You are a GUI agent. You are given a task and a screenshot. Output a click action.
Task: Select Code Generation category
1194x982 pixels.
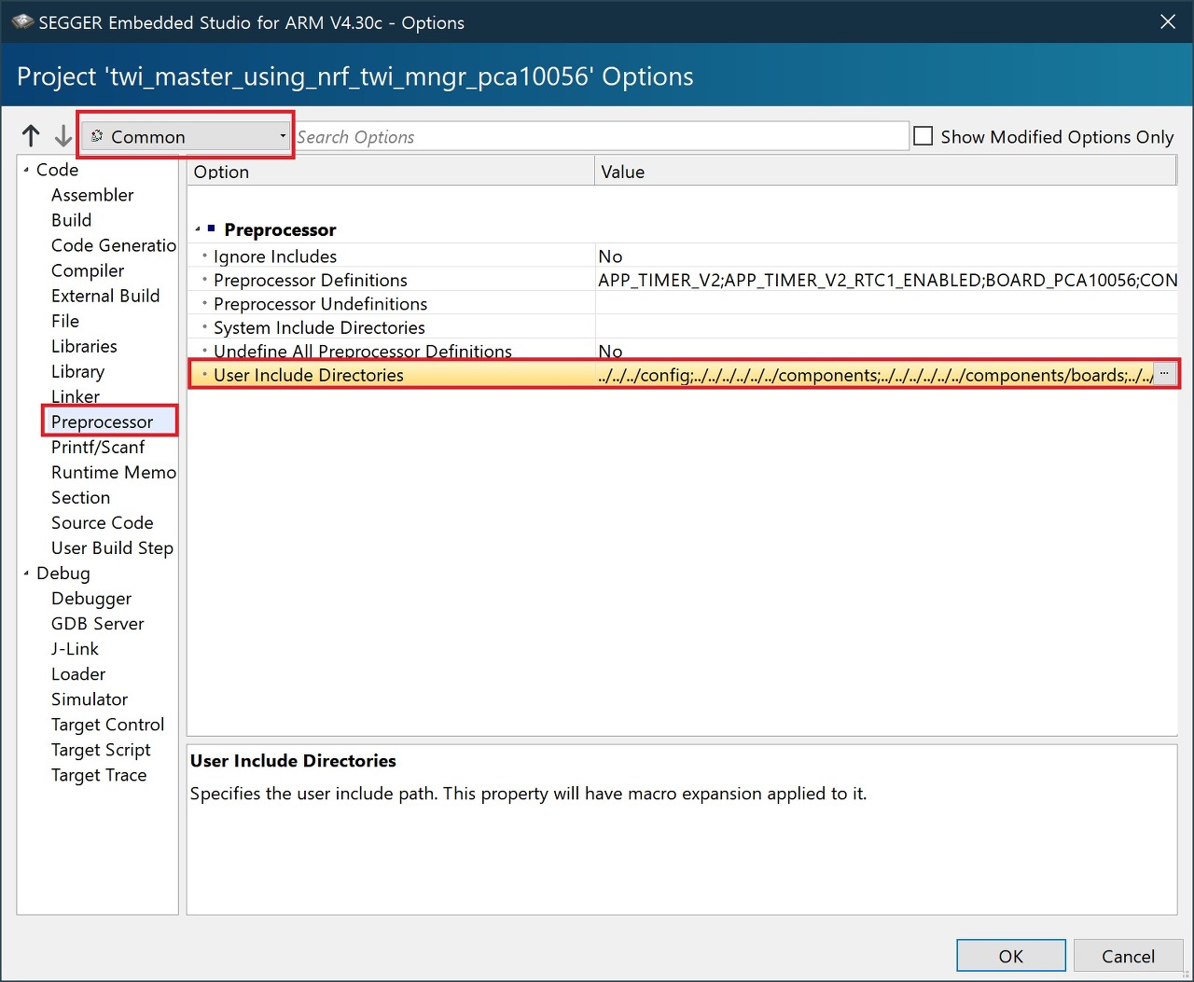click(x=114, y=245)
